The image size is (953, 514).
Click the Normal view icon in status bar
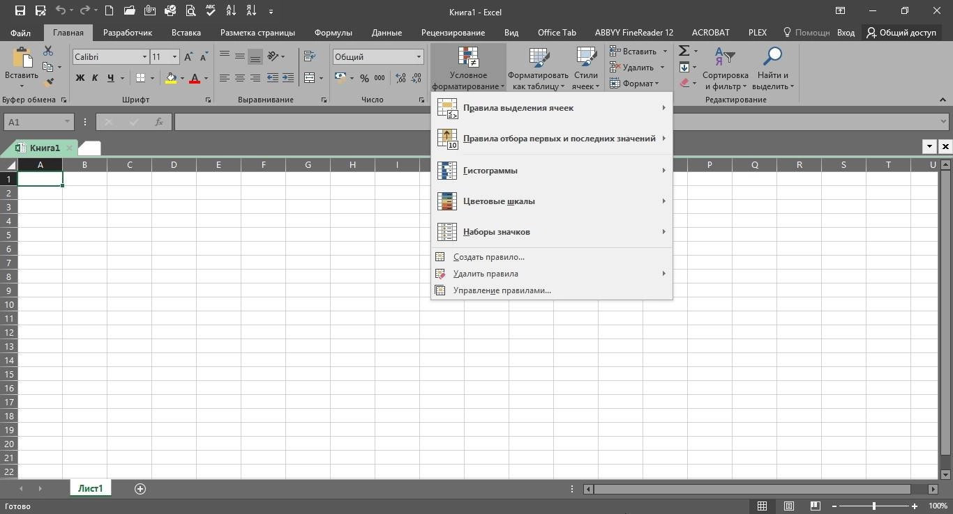763,506
